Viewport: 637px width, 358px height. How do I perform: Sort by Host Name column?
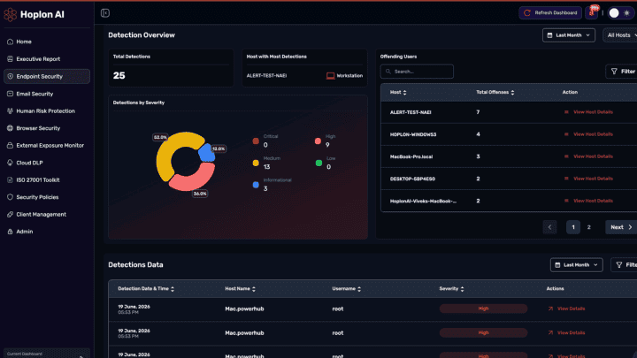240,289
